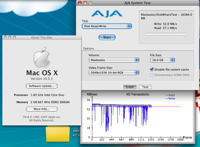Click the Read: 57.1 MB/s result
Screen dimensions: 200x147
pos(165,28)
